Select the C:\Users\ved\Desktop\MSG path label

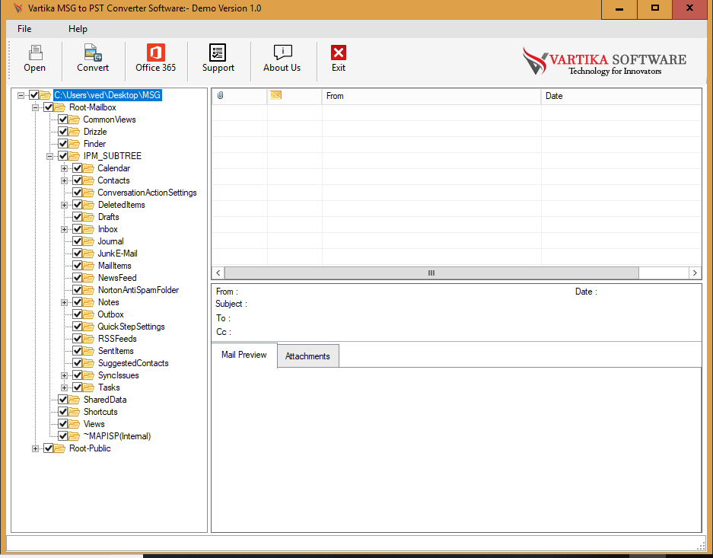(x=107, y=95)
